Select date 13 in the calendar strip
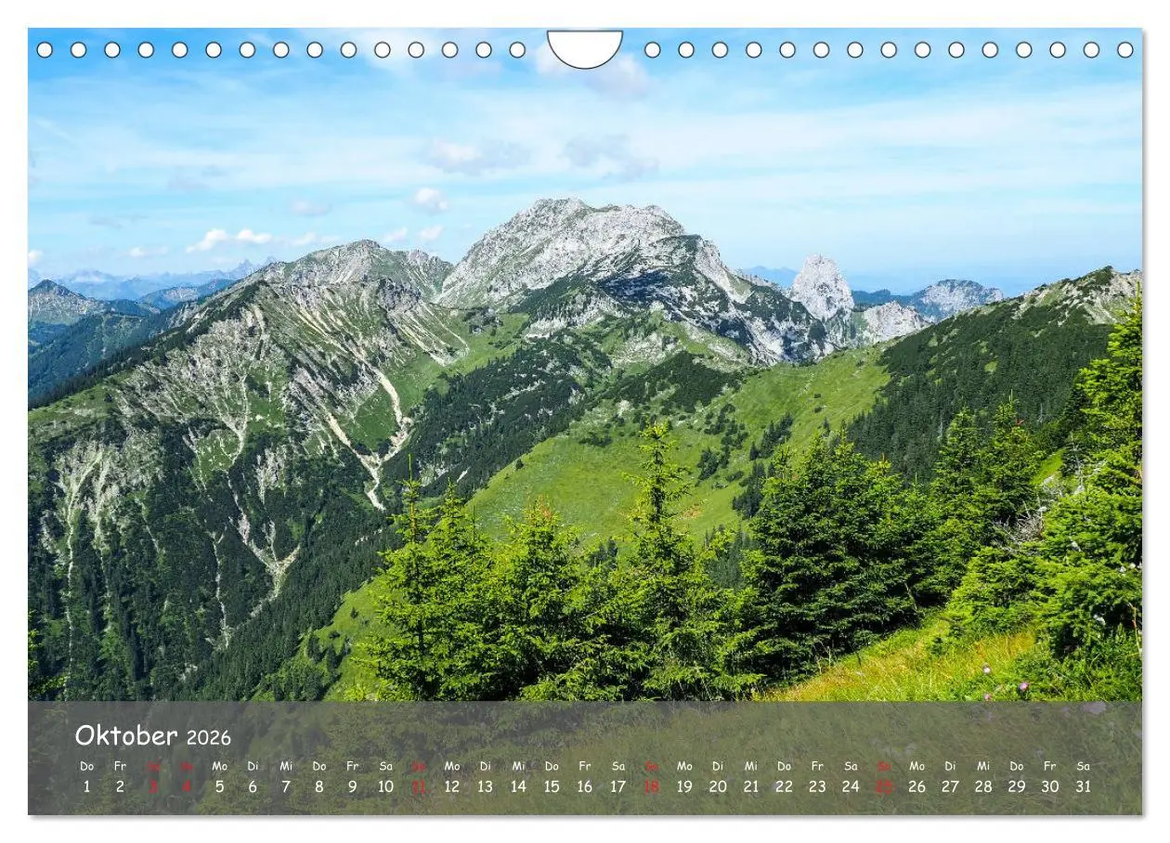The height and width of the screenshot is (843, 1170). [485, 786]
